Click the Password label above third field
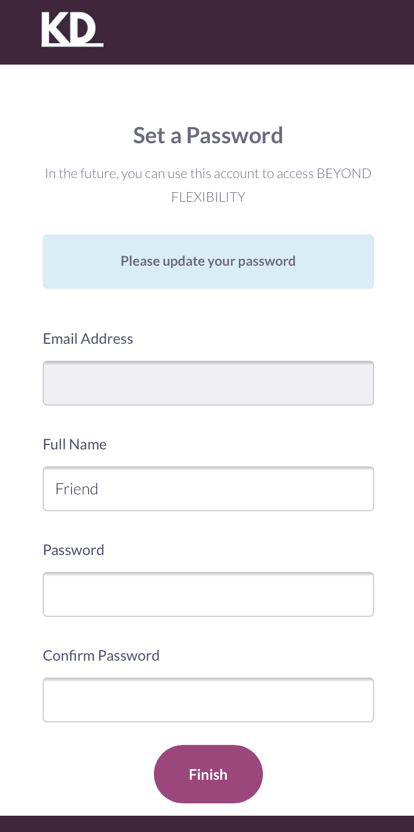This screenshot has height=832, width=414. (74, 550)
